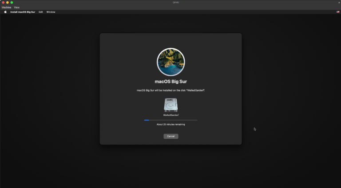Click the install destination disk message
This screenshot has height=188, width=341.
(x=170, y=90)
